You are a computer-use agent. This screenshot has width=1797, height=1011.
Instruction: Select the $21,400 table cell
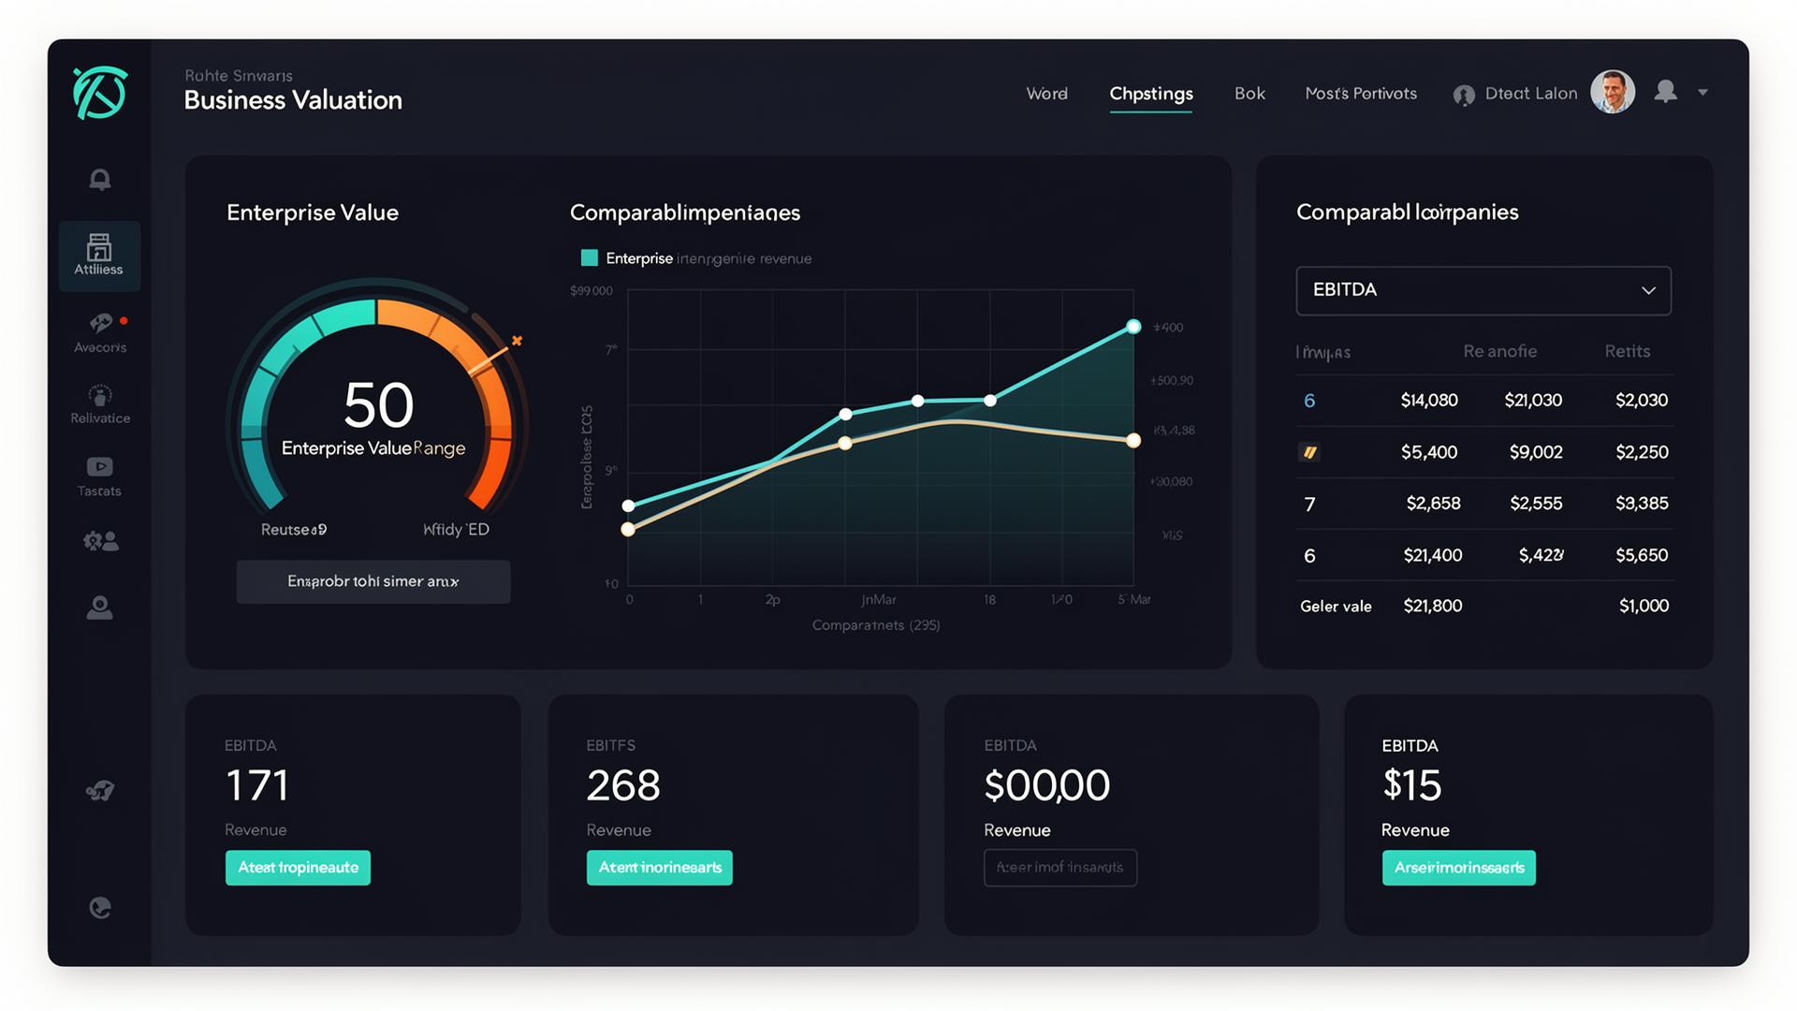[x=1433, y=555]
